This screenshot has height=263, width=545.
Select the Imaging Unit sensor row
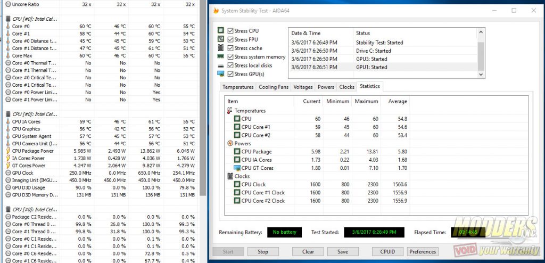101,180
